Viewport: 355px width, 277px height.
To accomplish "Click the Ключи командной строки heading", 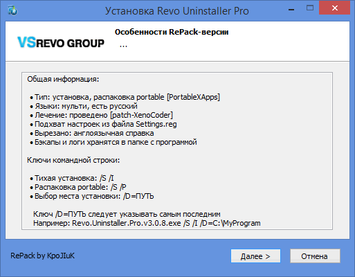I will click(73, 160).
